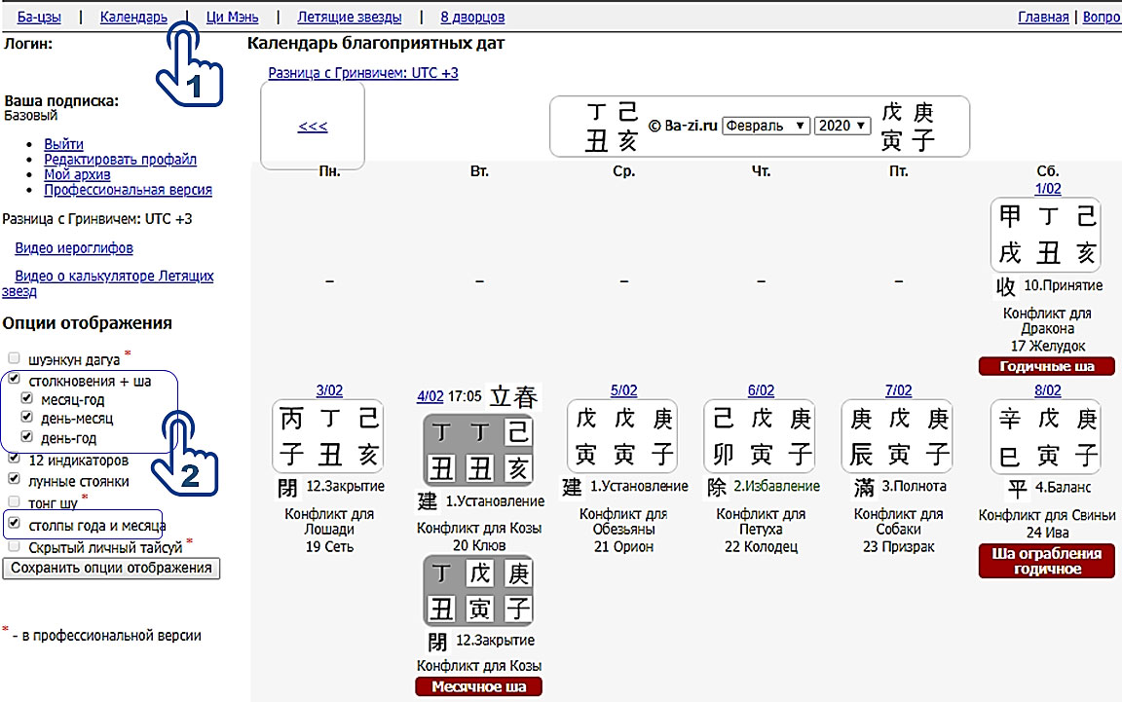Click the red 'Годичные ша' label

(1046, 366)
